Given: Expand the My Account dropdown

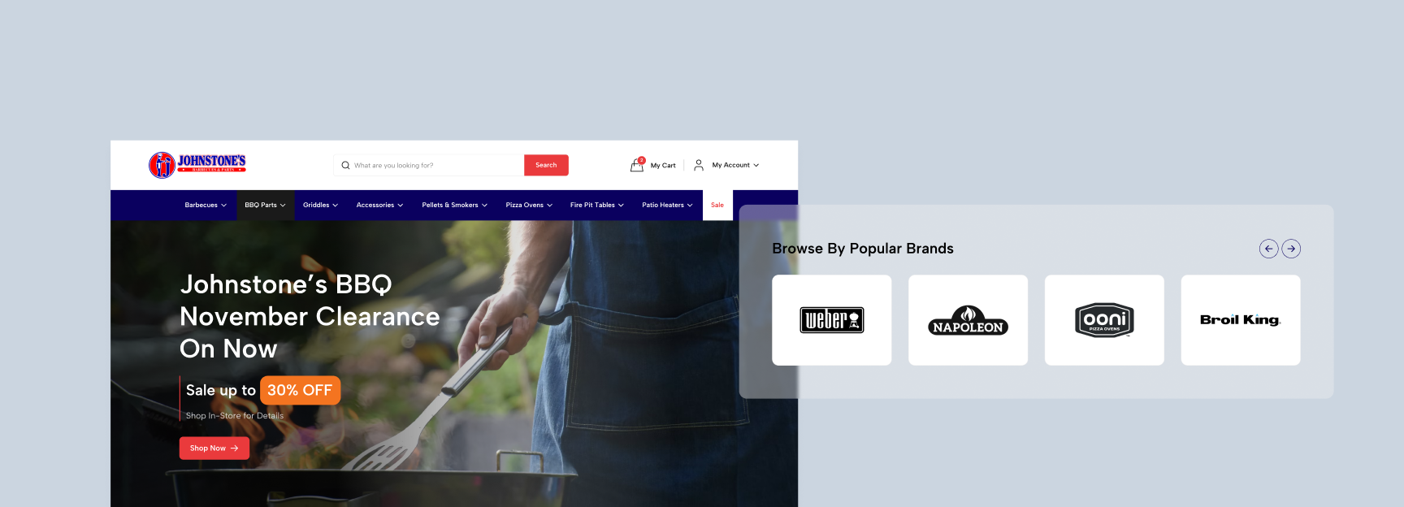Looking at the screenshot, I should click(x=735, y=165).
